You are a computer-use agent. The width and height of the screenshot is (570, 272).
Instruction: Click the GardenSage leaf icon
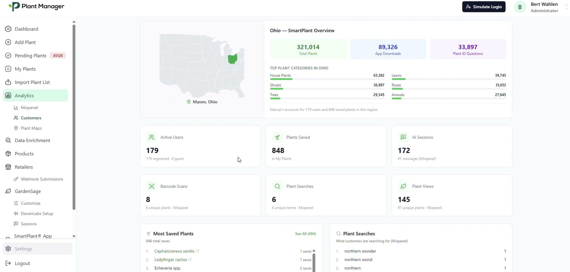[8, 191]
